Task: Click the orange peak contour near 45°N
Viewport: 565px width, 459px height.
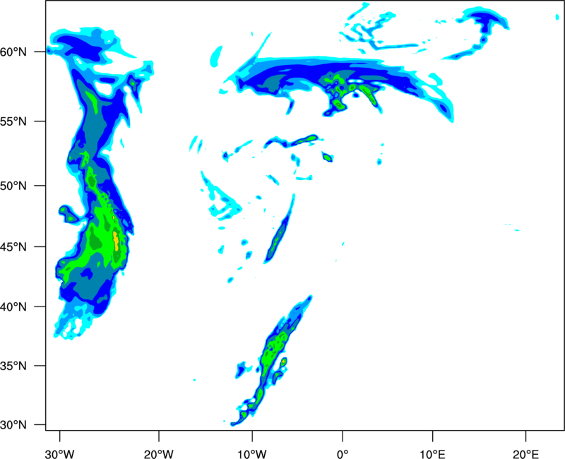Action: click(116, 241)
